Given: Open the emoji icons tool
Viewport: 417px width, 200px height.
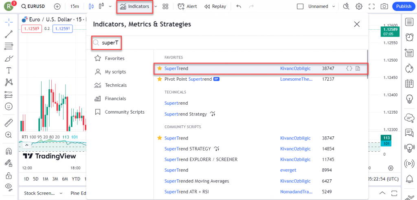Looking at the screenshot, I should tap(8, 106).
